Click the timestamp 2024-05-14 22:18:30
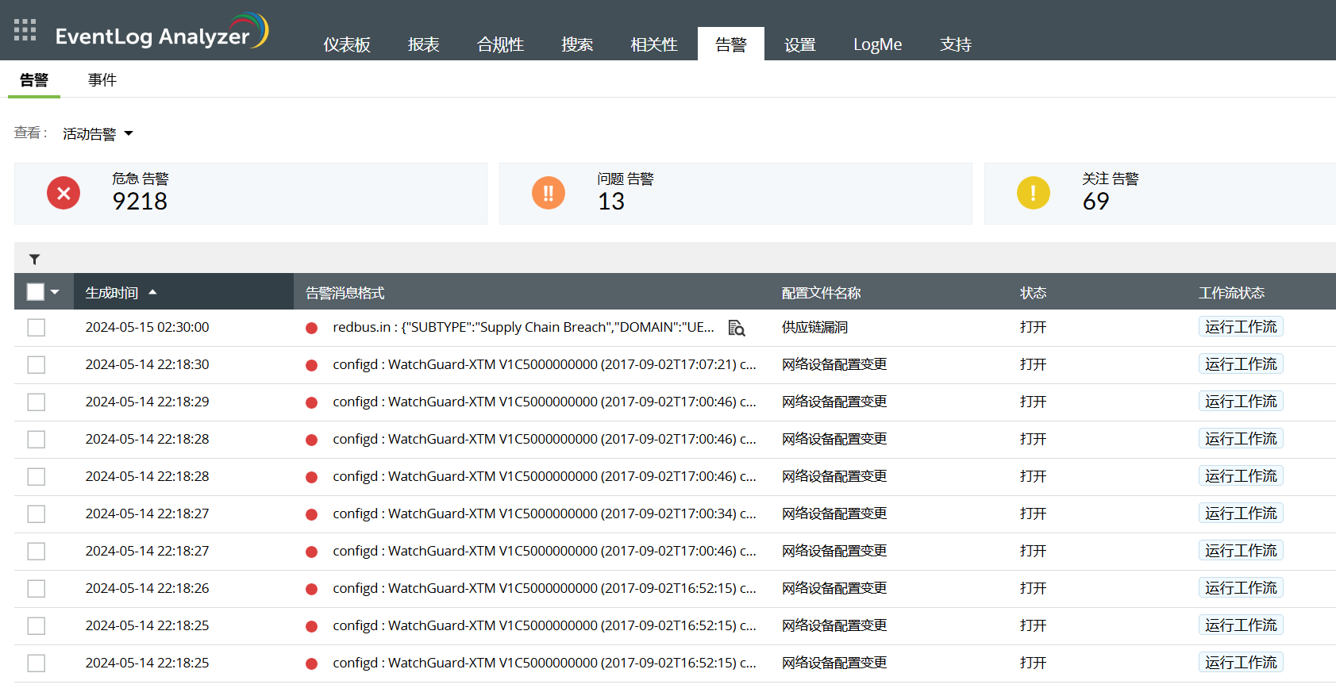This screenshot has height=700, width=1336. pyautogui.click(x=148, y=364)
